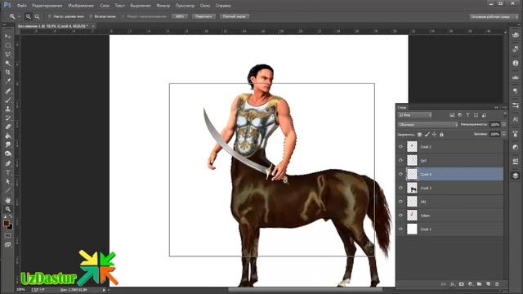The image size is (523, 294).
Task: Select the Polygonal Lasso tool
Action: point(7,55)
